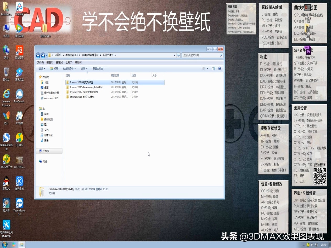Screen dimensions: 331x248
Task: Select the 3dsmax2017 64位软件安装包 folder
Action: pyautogui.click(x=115, y=92)
